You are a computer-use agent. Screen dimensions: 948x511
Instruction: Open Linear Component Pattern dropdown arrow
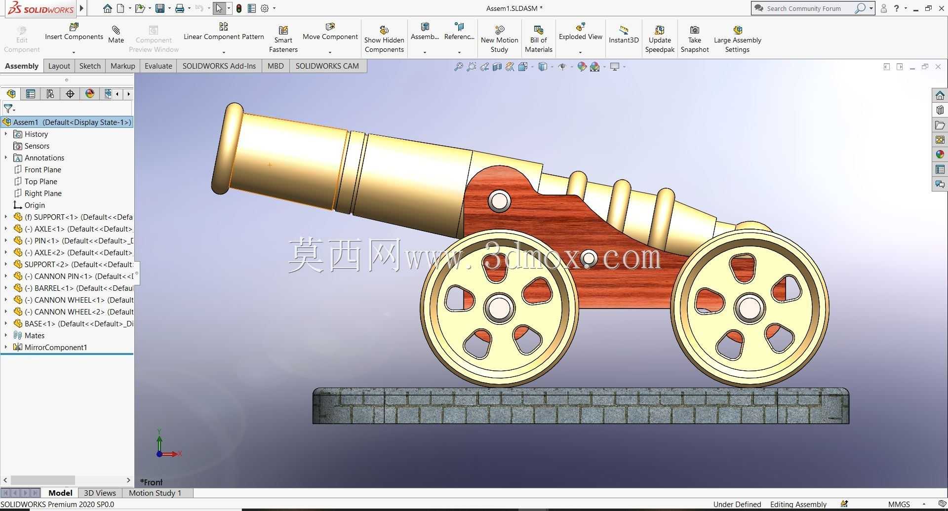click(x=224, y=52)
